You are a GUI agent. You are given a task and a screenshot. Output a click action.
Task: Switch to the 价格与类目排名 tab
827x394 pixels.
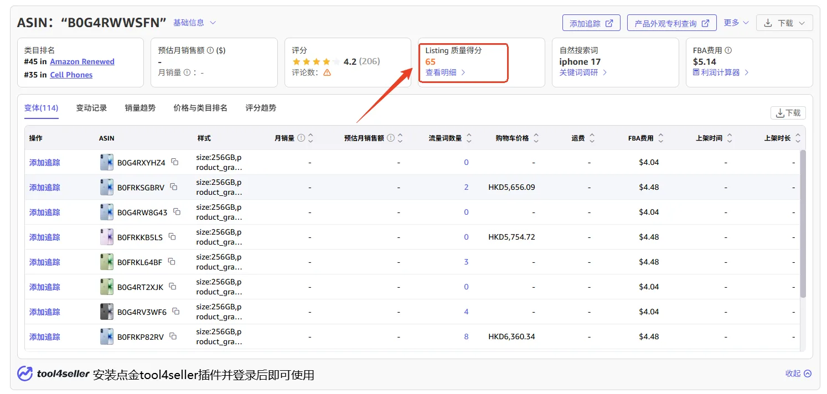pyautogui.click(x=200, y=108)
